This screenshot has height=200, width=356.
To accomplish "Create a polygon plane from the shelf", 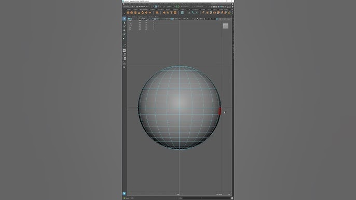I will point(146,13).
